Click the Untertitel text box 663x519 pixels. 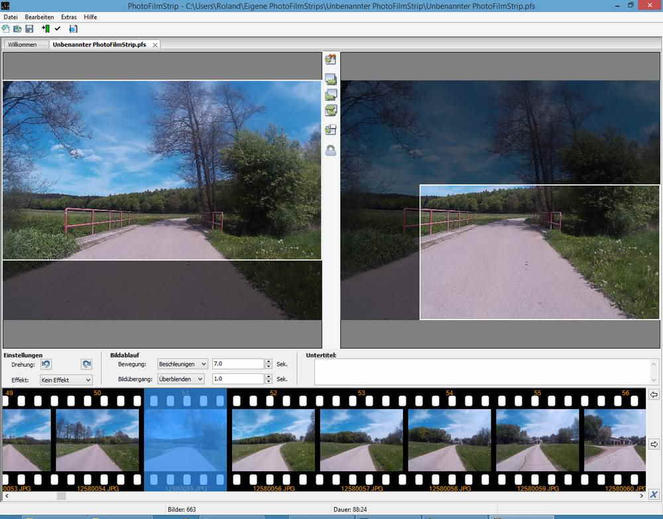(x=483, y=371)
